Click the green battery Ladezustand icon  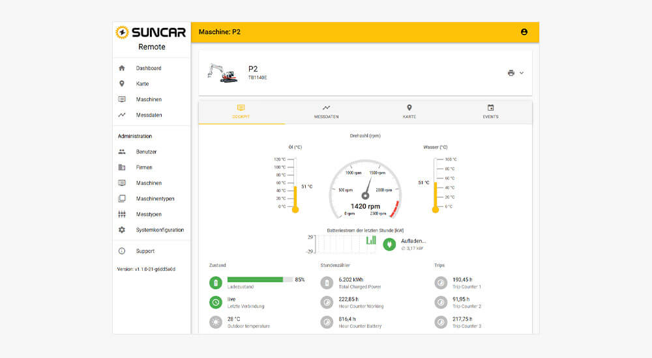tap(216, 282)
